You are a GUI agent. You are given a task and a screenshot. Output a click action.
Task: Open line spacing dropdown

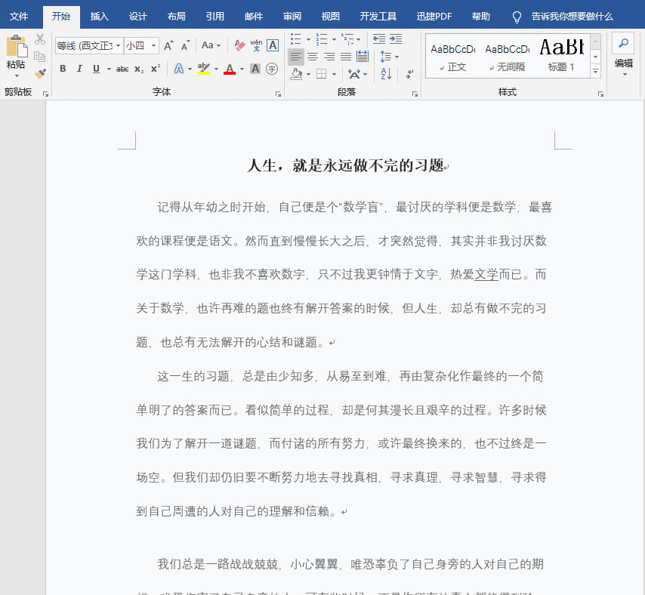389,57
